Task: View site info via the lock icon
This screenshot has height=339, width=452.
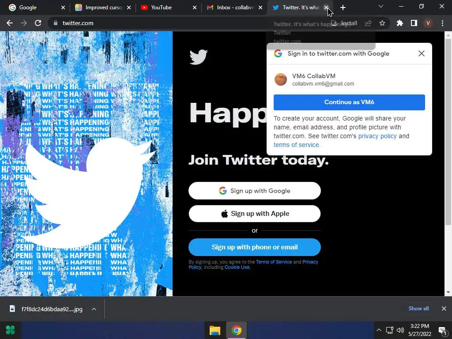Action: 56,23
